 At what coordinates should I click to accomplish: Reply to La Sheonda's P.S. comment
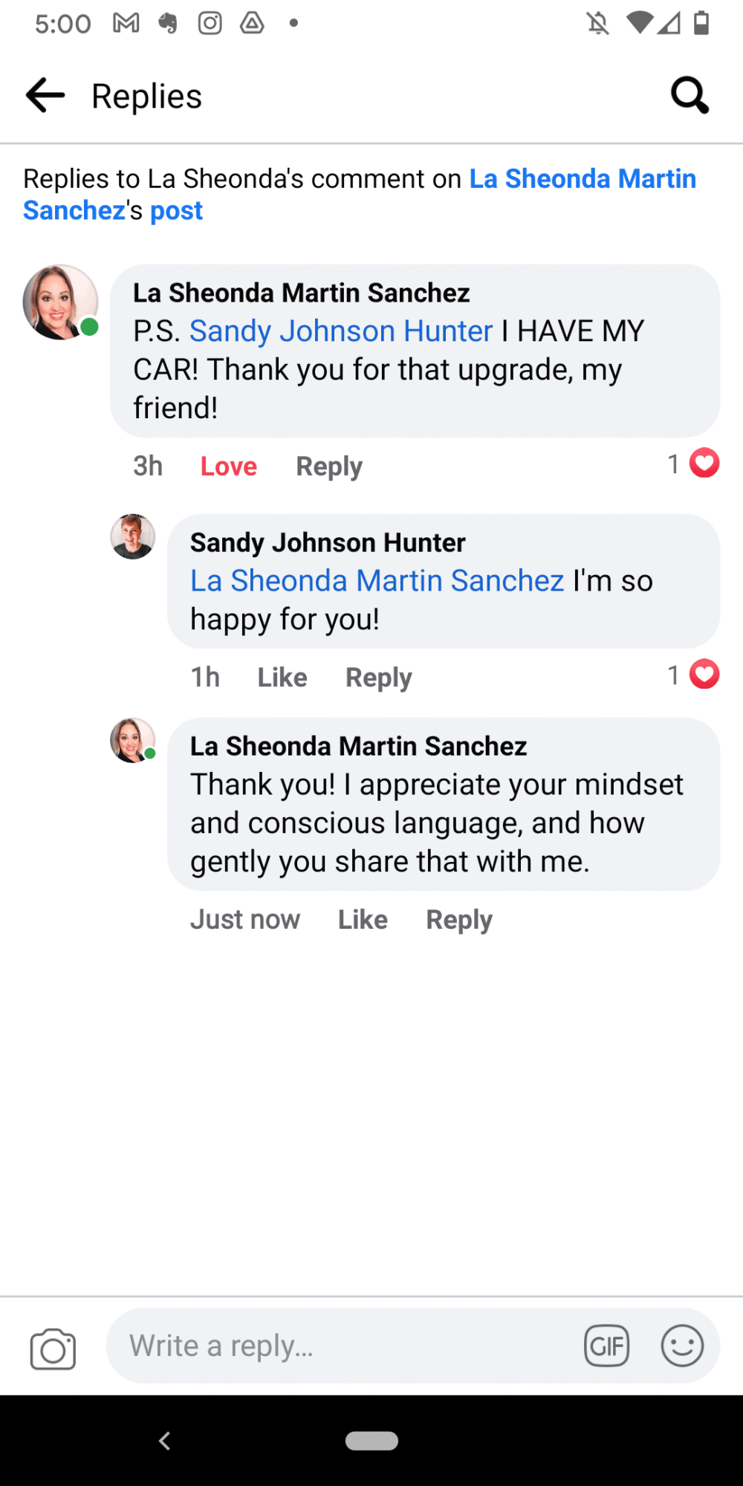click(x=329, y=467)
